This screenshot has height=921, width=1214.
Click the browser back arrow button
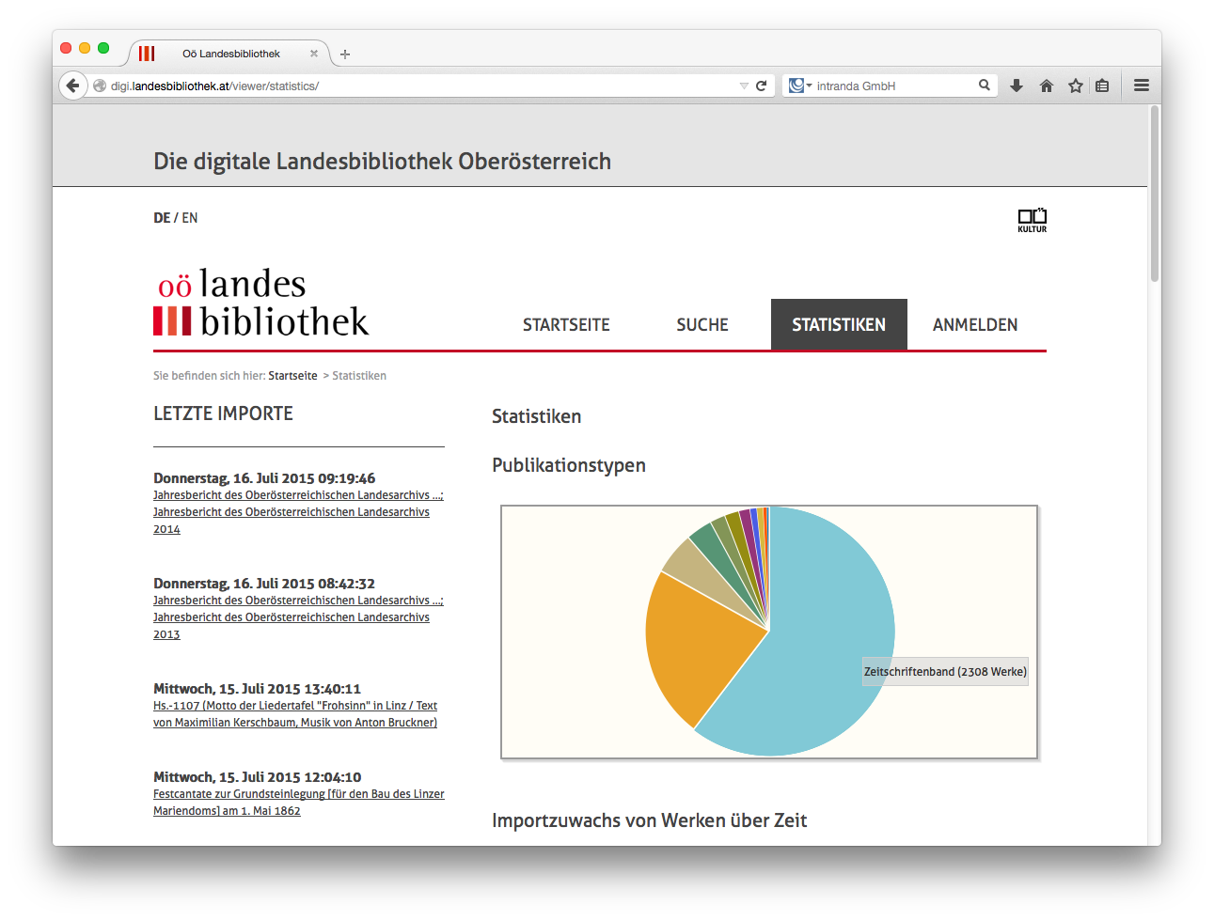point(73,86)
